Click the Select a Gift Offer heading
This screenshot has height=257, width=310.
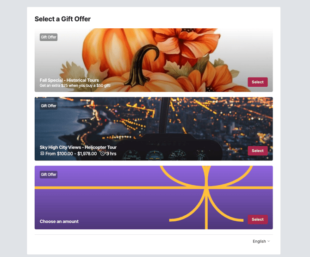(62, 19)
